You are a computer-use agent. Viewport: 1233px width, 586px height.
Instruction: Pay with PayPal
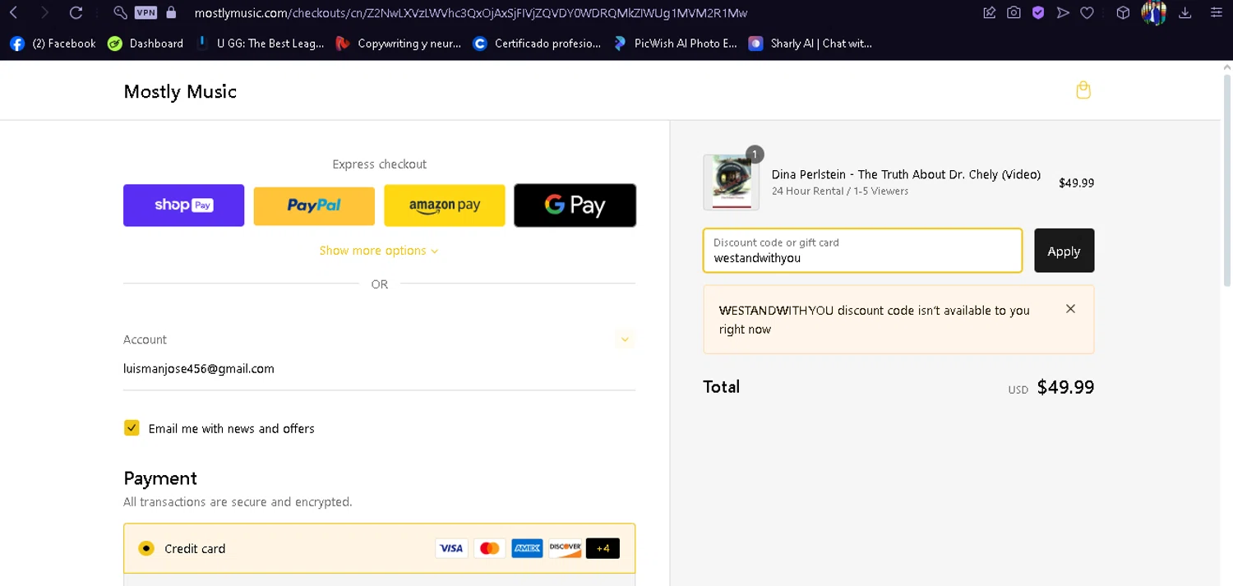[314, 205]
